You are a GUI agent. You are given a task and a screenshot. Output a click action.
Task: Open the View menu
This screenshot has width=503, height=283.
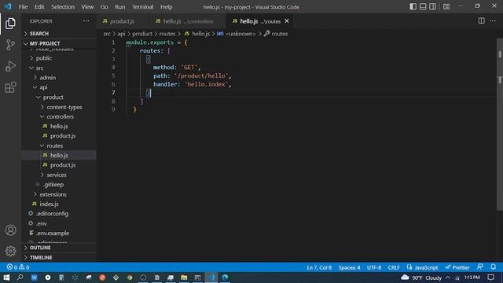click(x=87, y=7)
